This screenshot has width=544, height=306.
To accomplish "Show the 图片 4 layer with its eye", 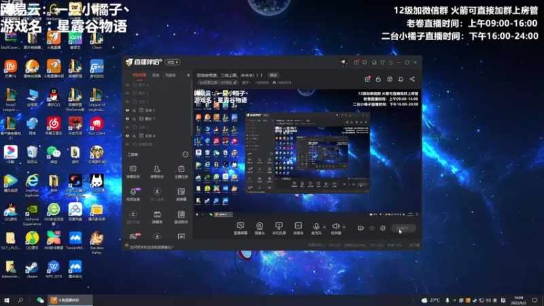I will point(127,84).
